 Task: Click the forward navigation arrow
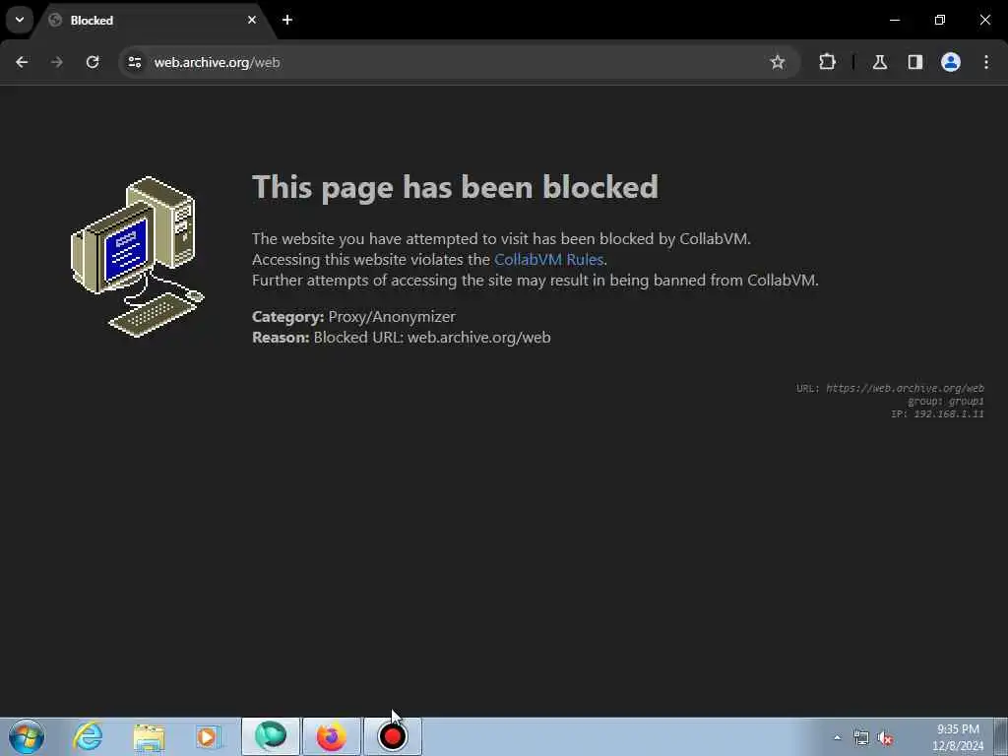[57, 62]
